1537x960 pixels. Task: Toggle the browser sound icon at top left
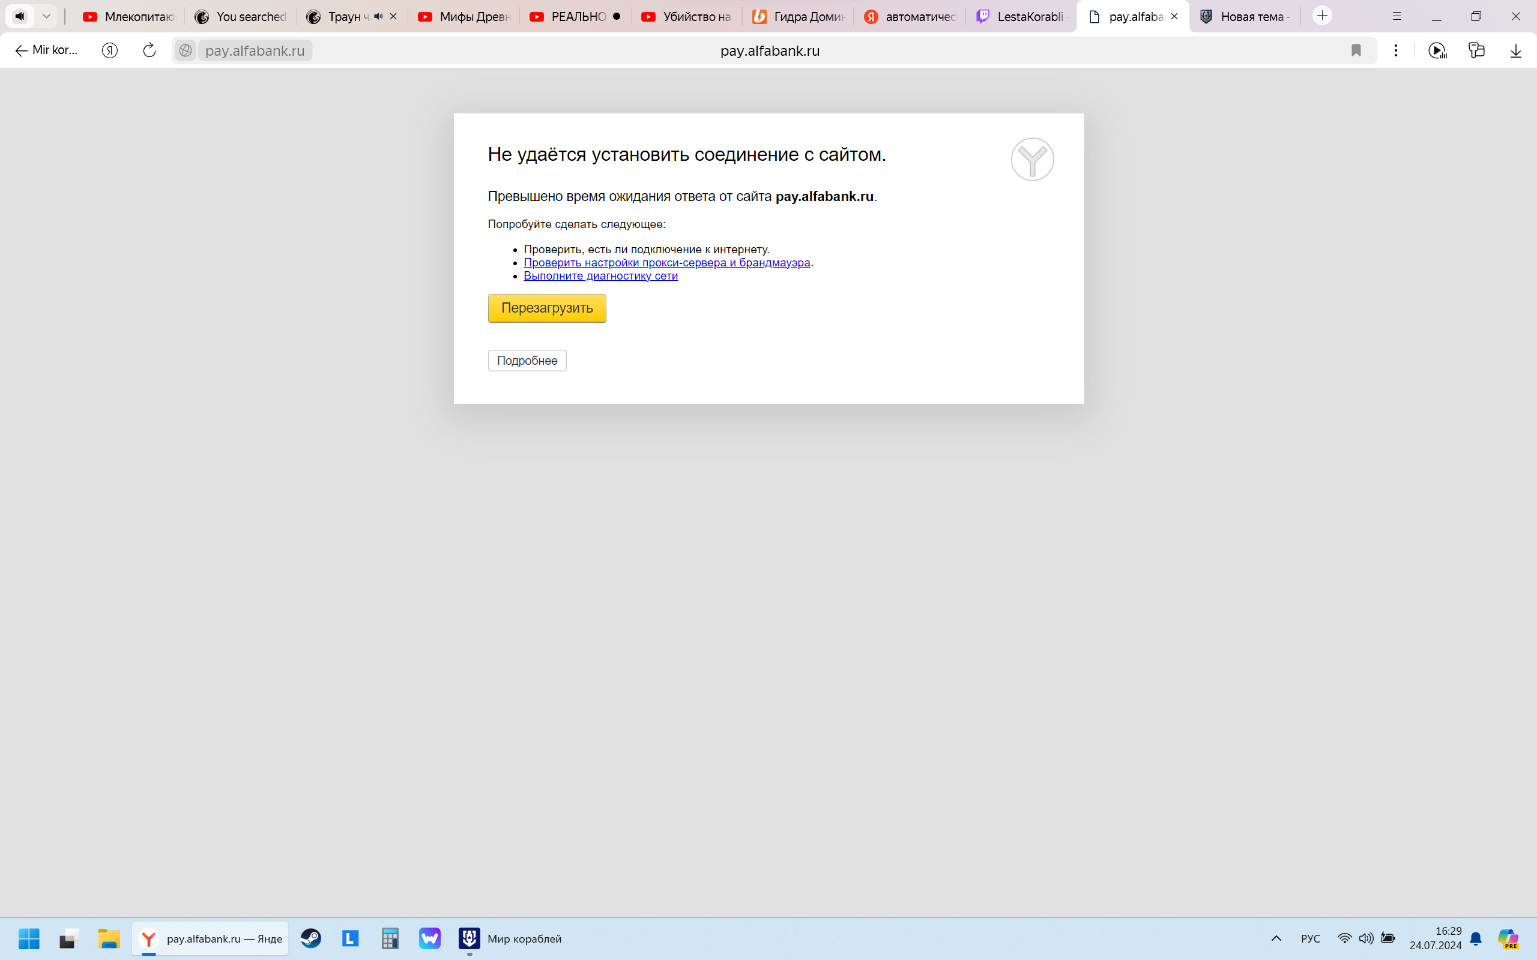coord(20,17)
